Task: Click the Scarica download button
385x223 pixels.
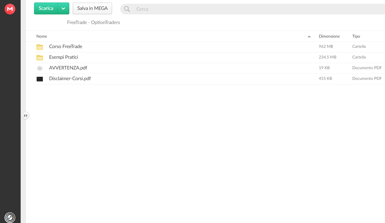Action: pyautogui.click(x=46, y=8)
